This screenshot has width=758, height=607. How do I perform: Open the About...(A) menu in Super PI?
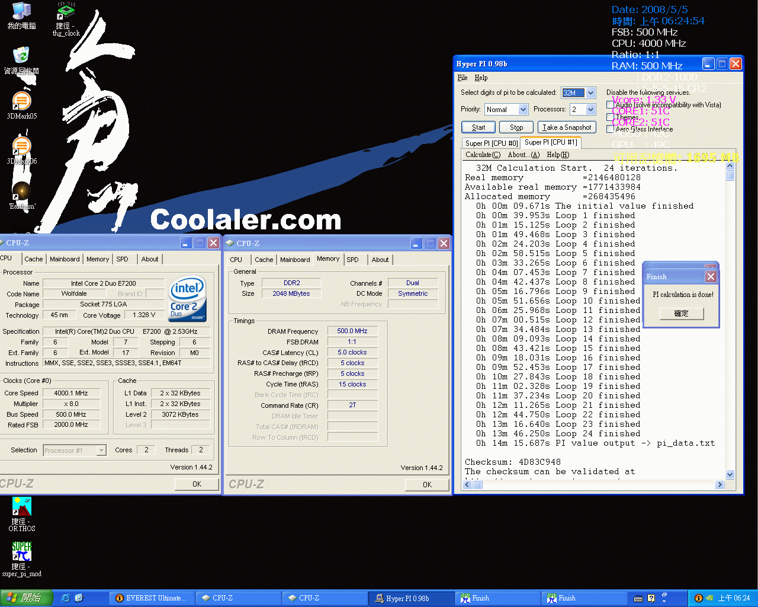click(523, 155)
